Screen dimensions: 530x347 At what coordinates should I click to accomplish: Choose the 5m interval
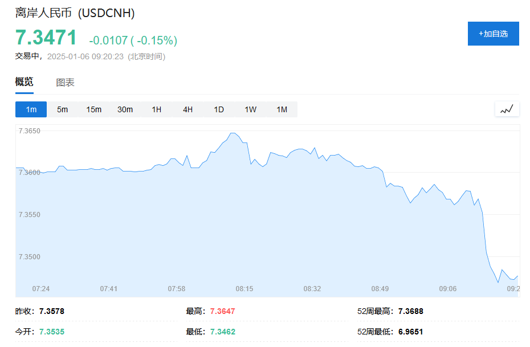[x=62, y=109]
